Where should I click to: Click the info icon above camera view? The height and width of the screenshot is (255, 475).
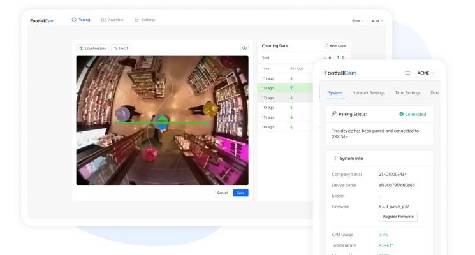244,48
